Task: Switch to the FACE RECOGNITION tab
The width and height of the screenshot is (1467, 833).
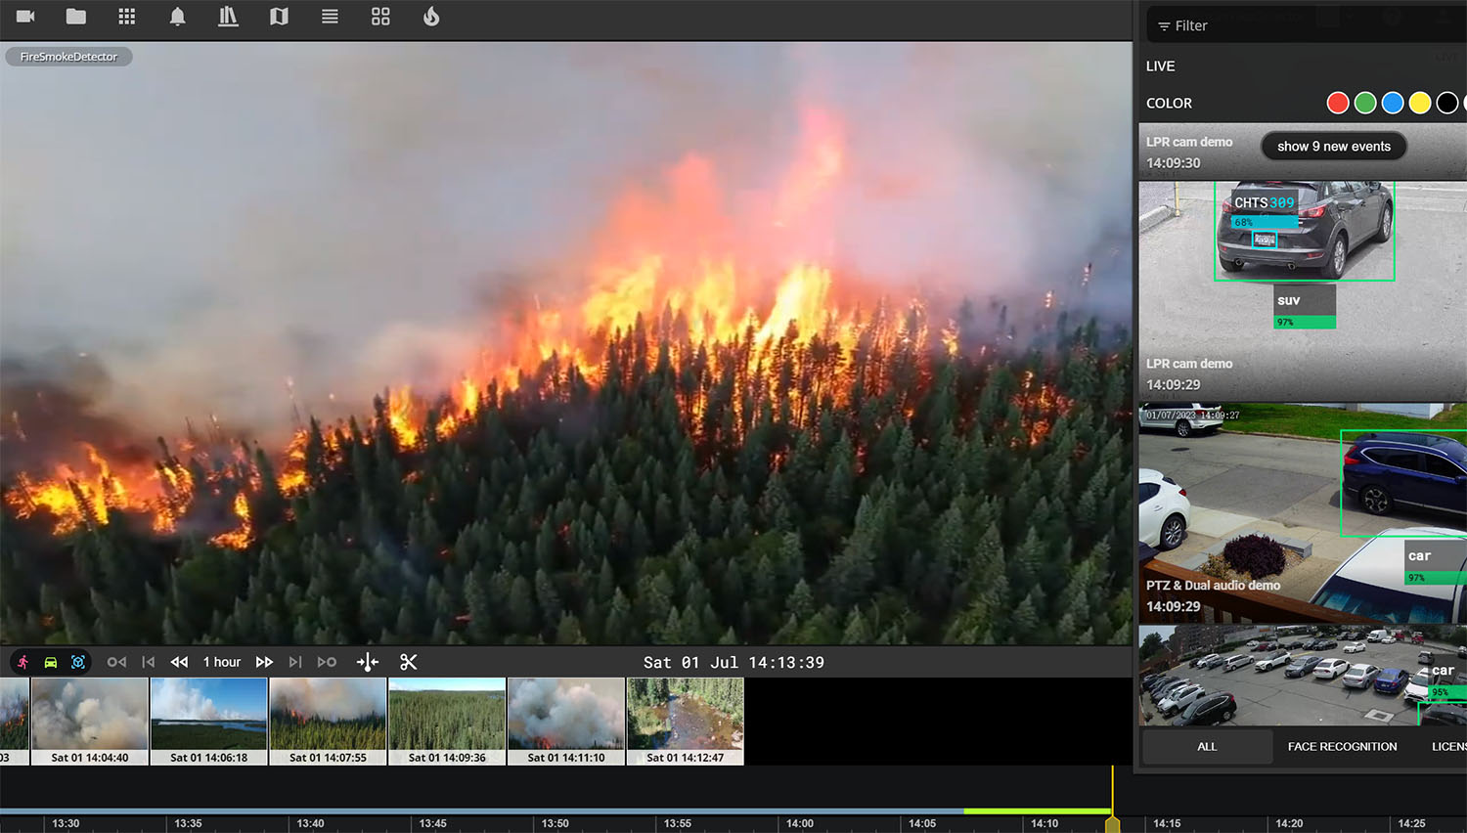Action: (1342, 747)
